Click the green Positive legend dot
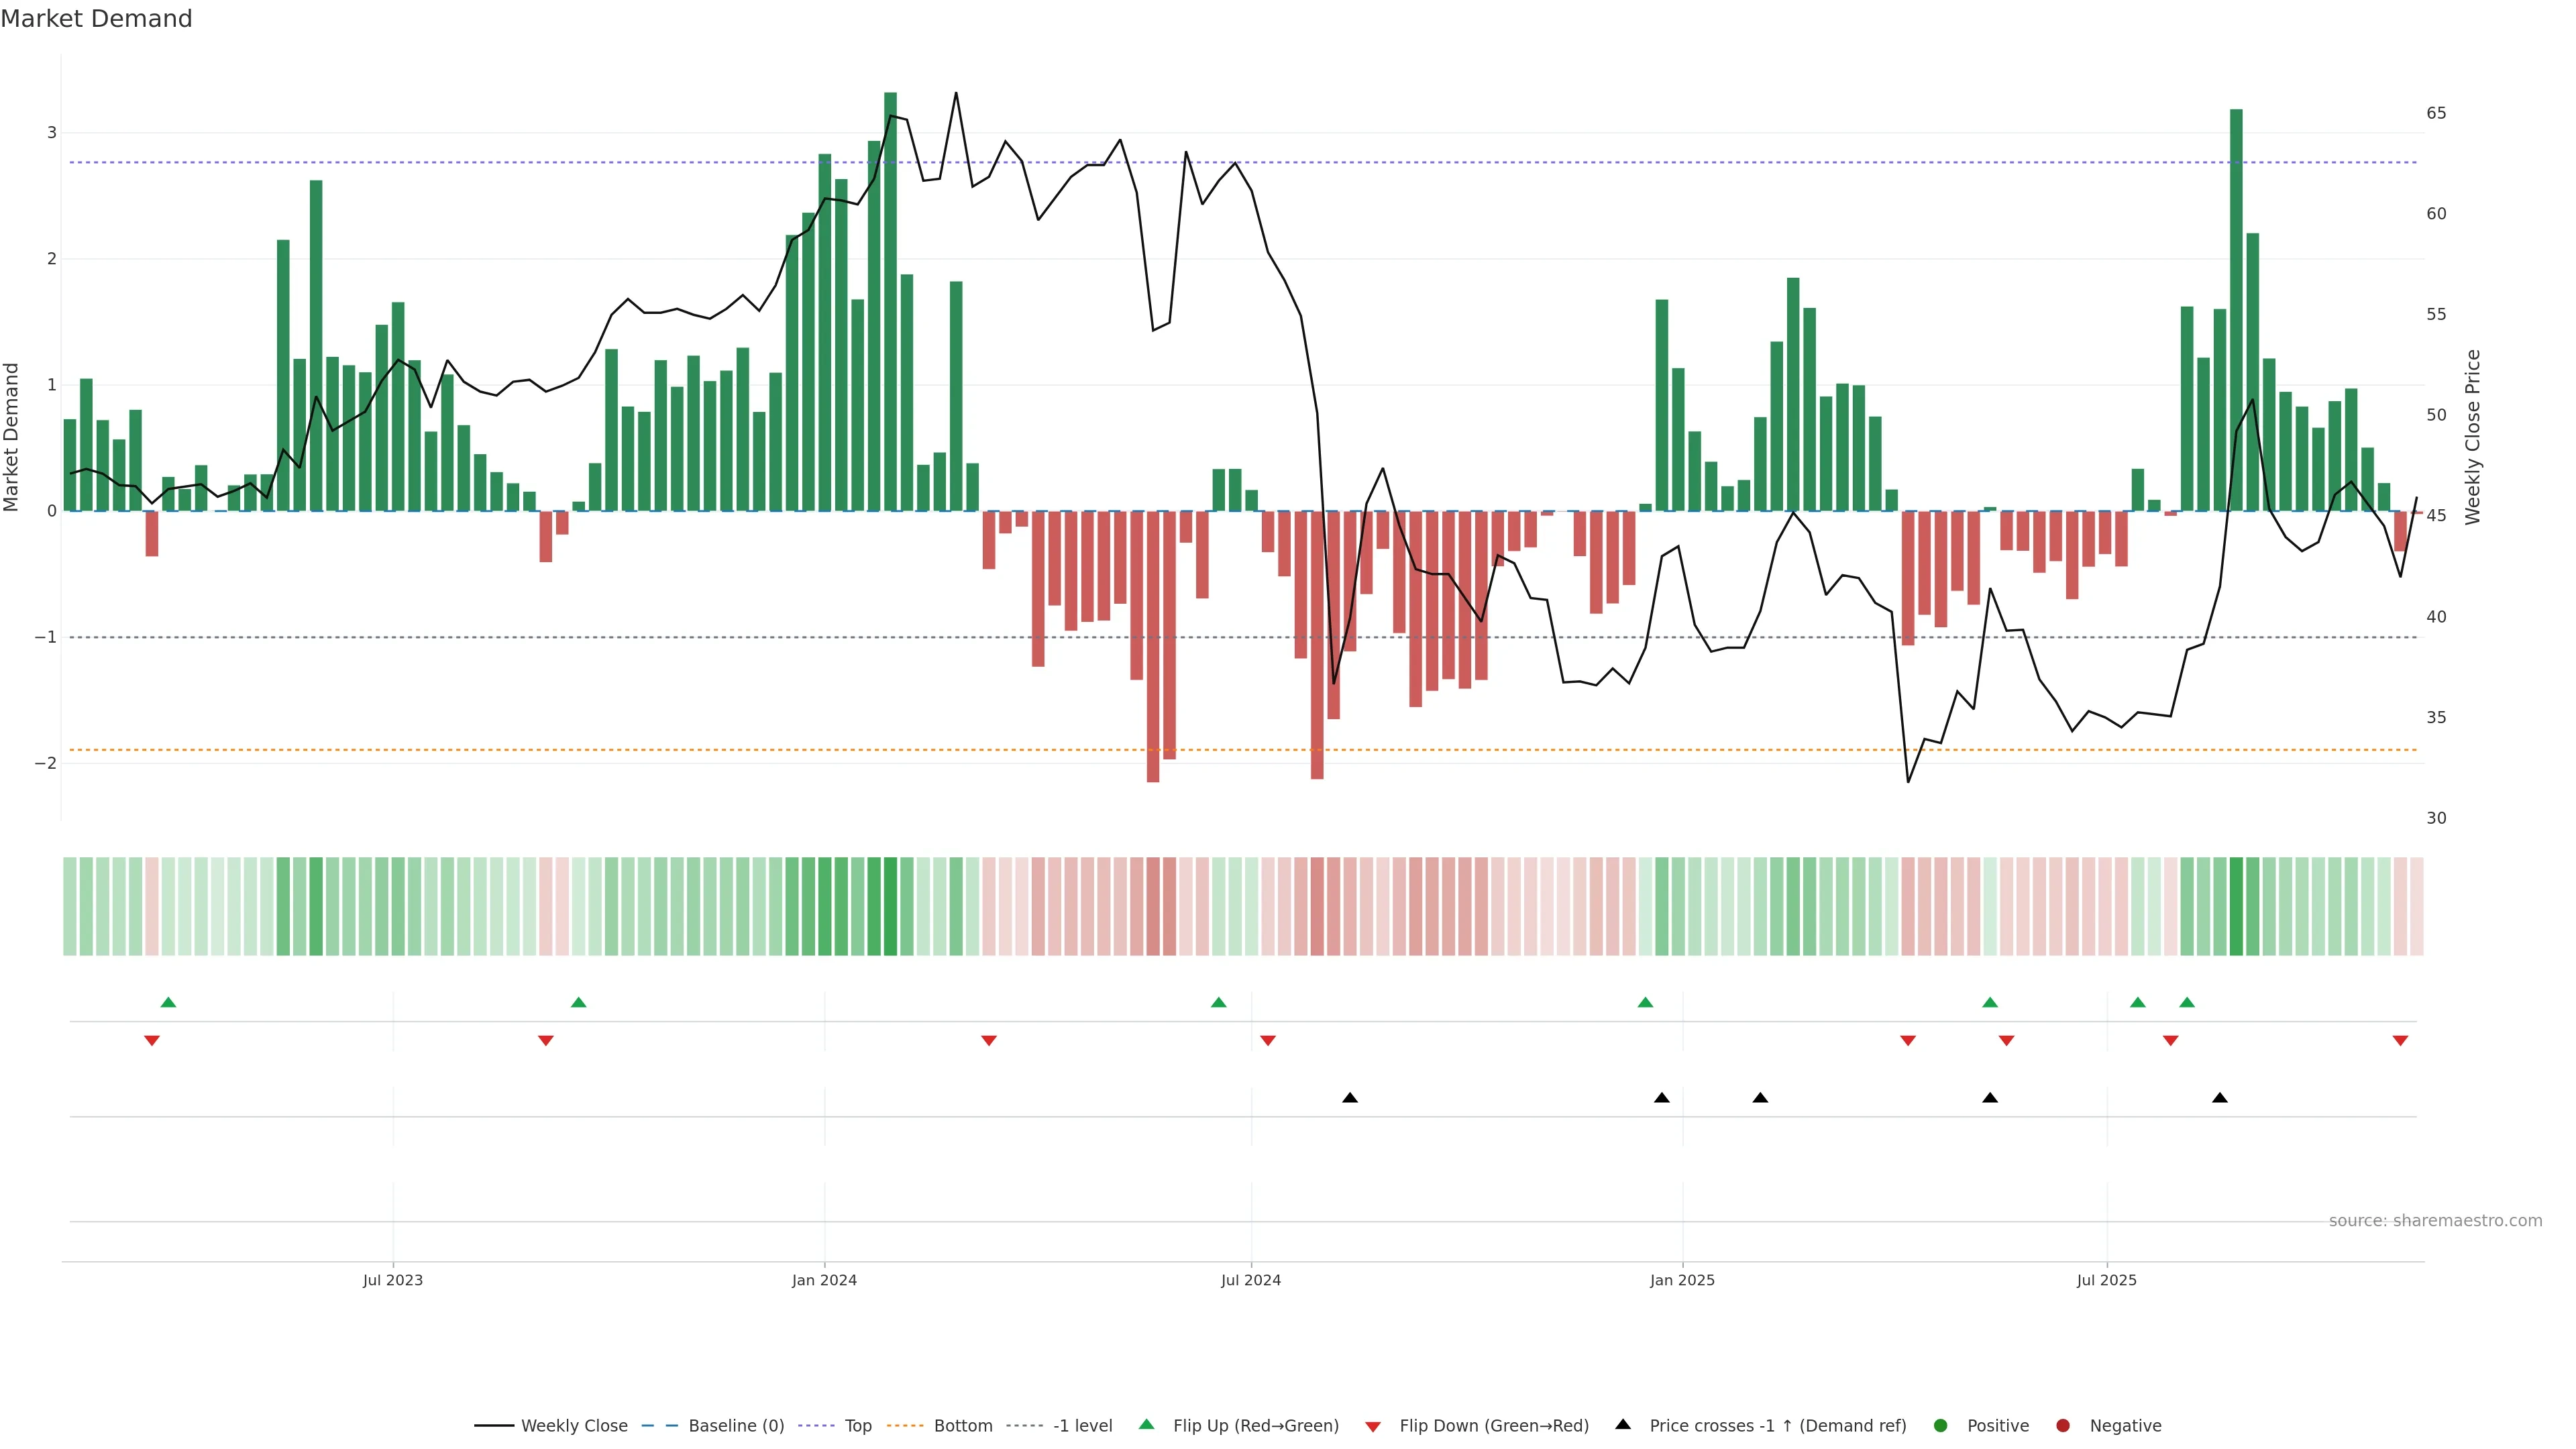Screen dimensions: 2576x1449 (1941, 1425)
